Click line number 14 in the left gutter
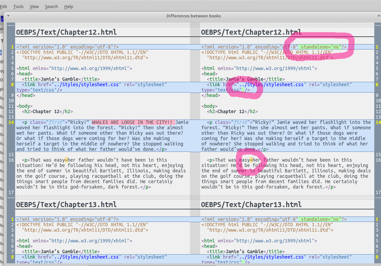Image resolution: width=381 pixels, height=266 pixels. 11,122
